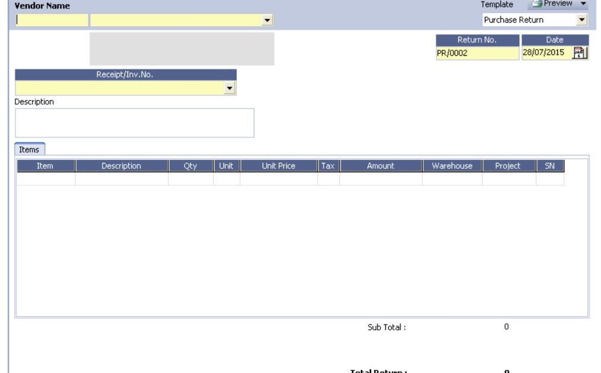Open the Purchase Return template dropdown
The width and height of the screenshot is (601, 373).
(x=582, y=20)
